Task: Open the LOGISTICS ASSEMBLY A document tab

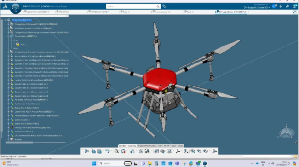Action: (36, 12)
